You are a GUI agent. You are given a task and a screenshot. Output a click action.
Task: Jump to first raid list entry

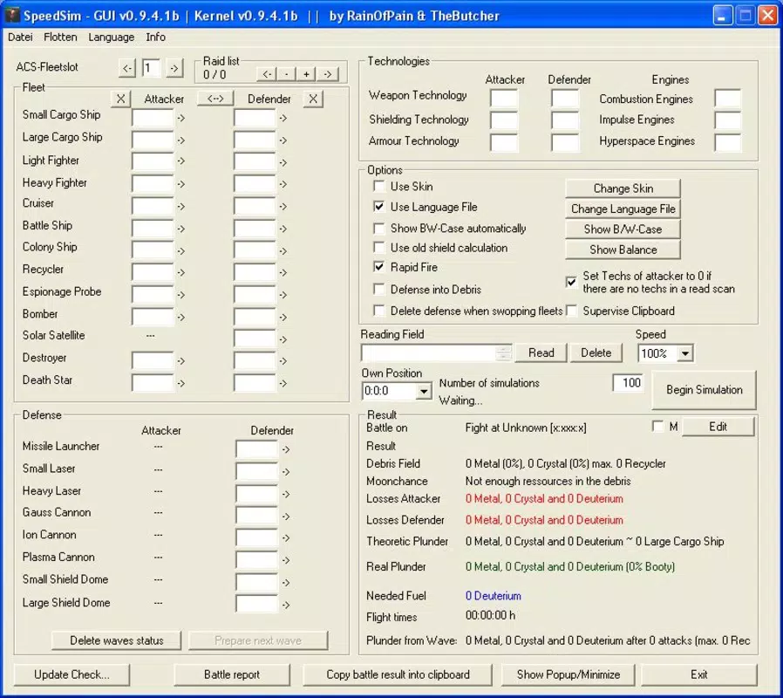pyautogui.click(x=267, y=74)
